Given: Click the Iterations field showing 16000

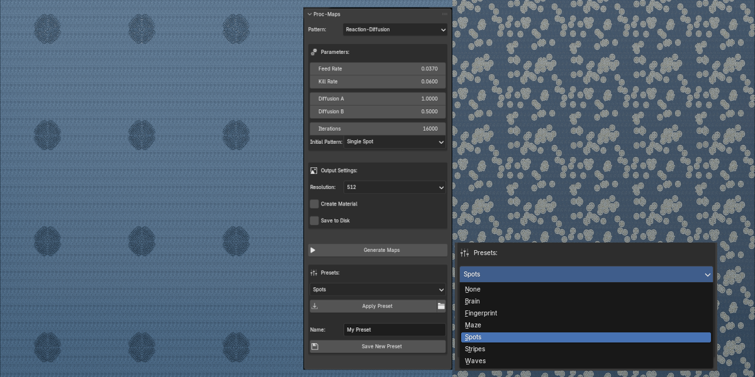Looking at the screenshot, I should 377,129.
